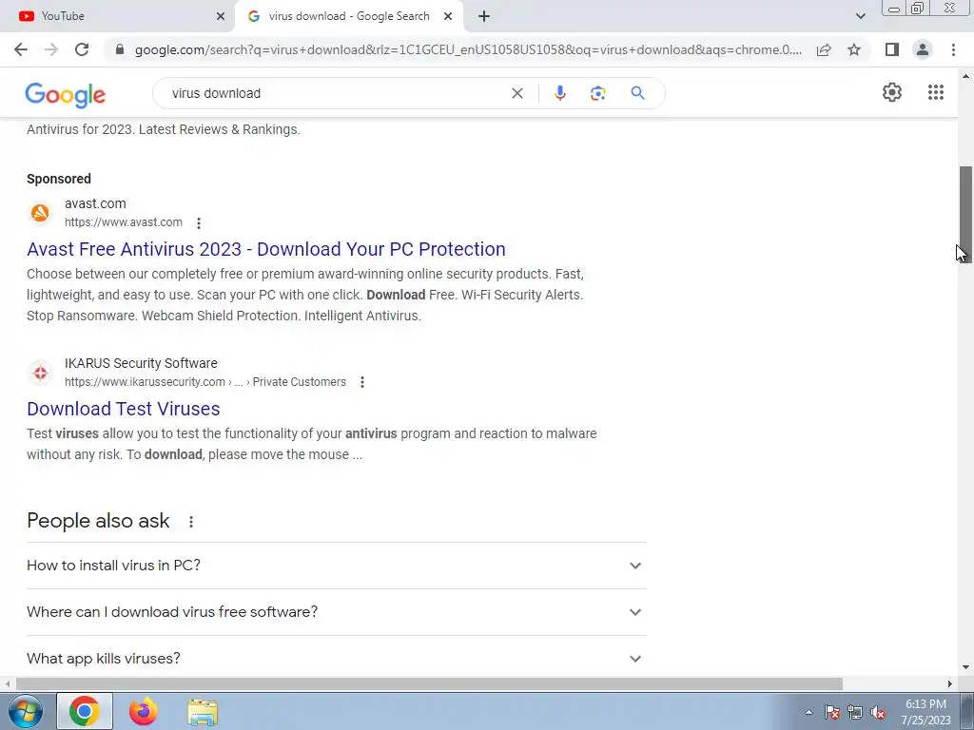Click the horizontal scrollbar thumb

point(429,683)
